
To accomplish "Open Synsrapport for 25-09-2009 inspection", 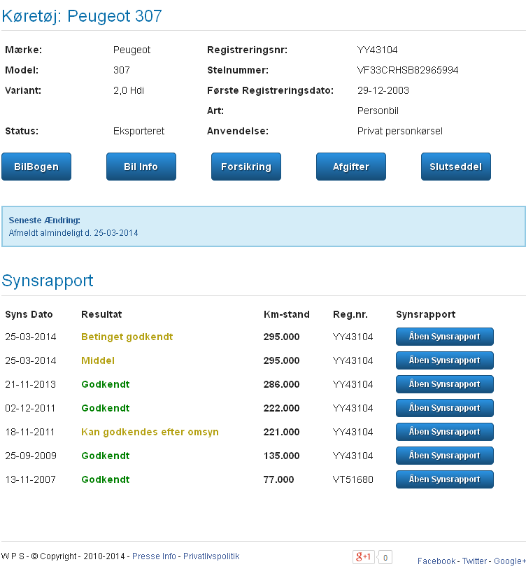I will click(444, 456).
